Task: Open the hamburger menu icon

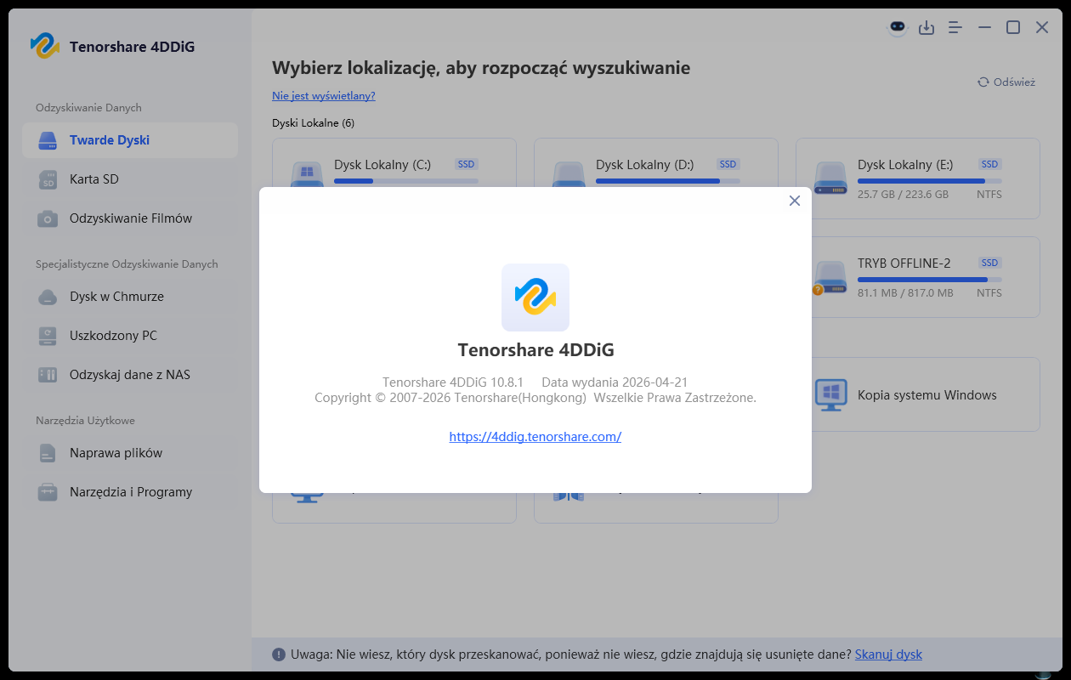Action: (955, 28)
